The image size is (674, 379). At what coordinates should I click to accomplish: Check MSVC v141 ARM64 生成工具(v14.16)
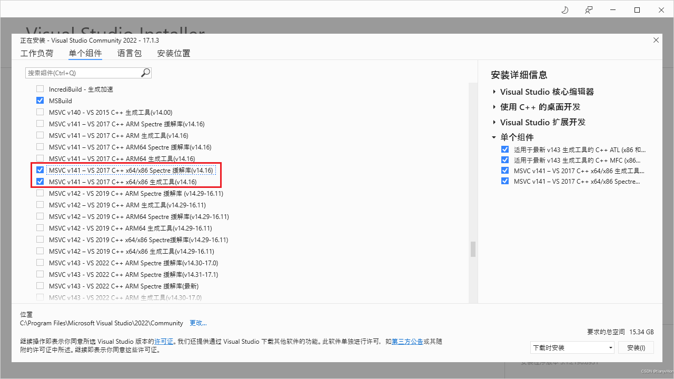pyautogui.click(x=40, y=158)
